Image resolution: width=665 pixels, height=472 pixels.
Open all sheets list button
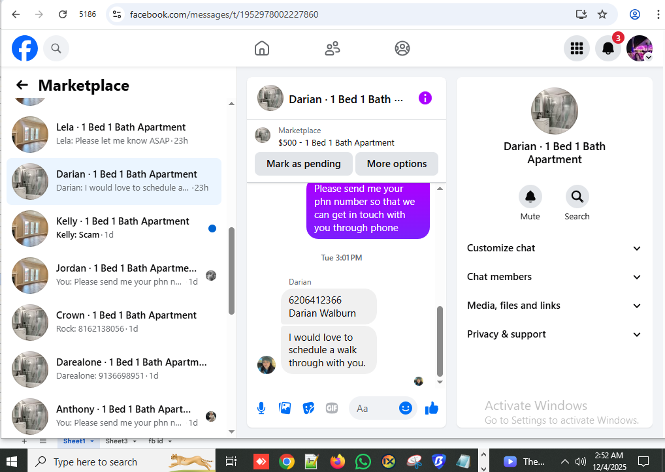pos(43,441)
